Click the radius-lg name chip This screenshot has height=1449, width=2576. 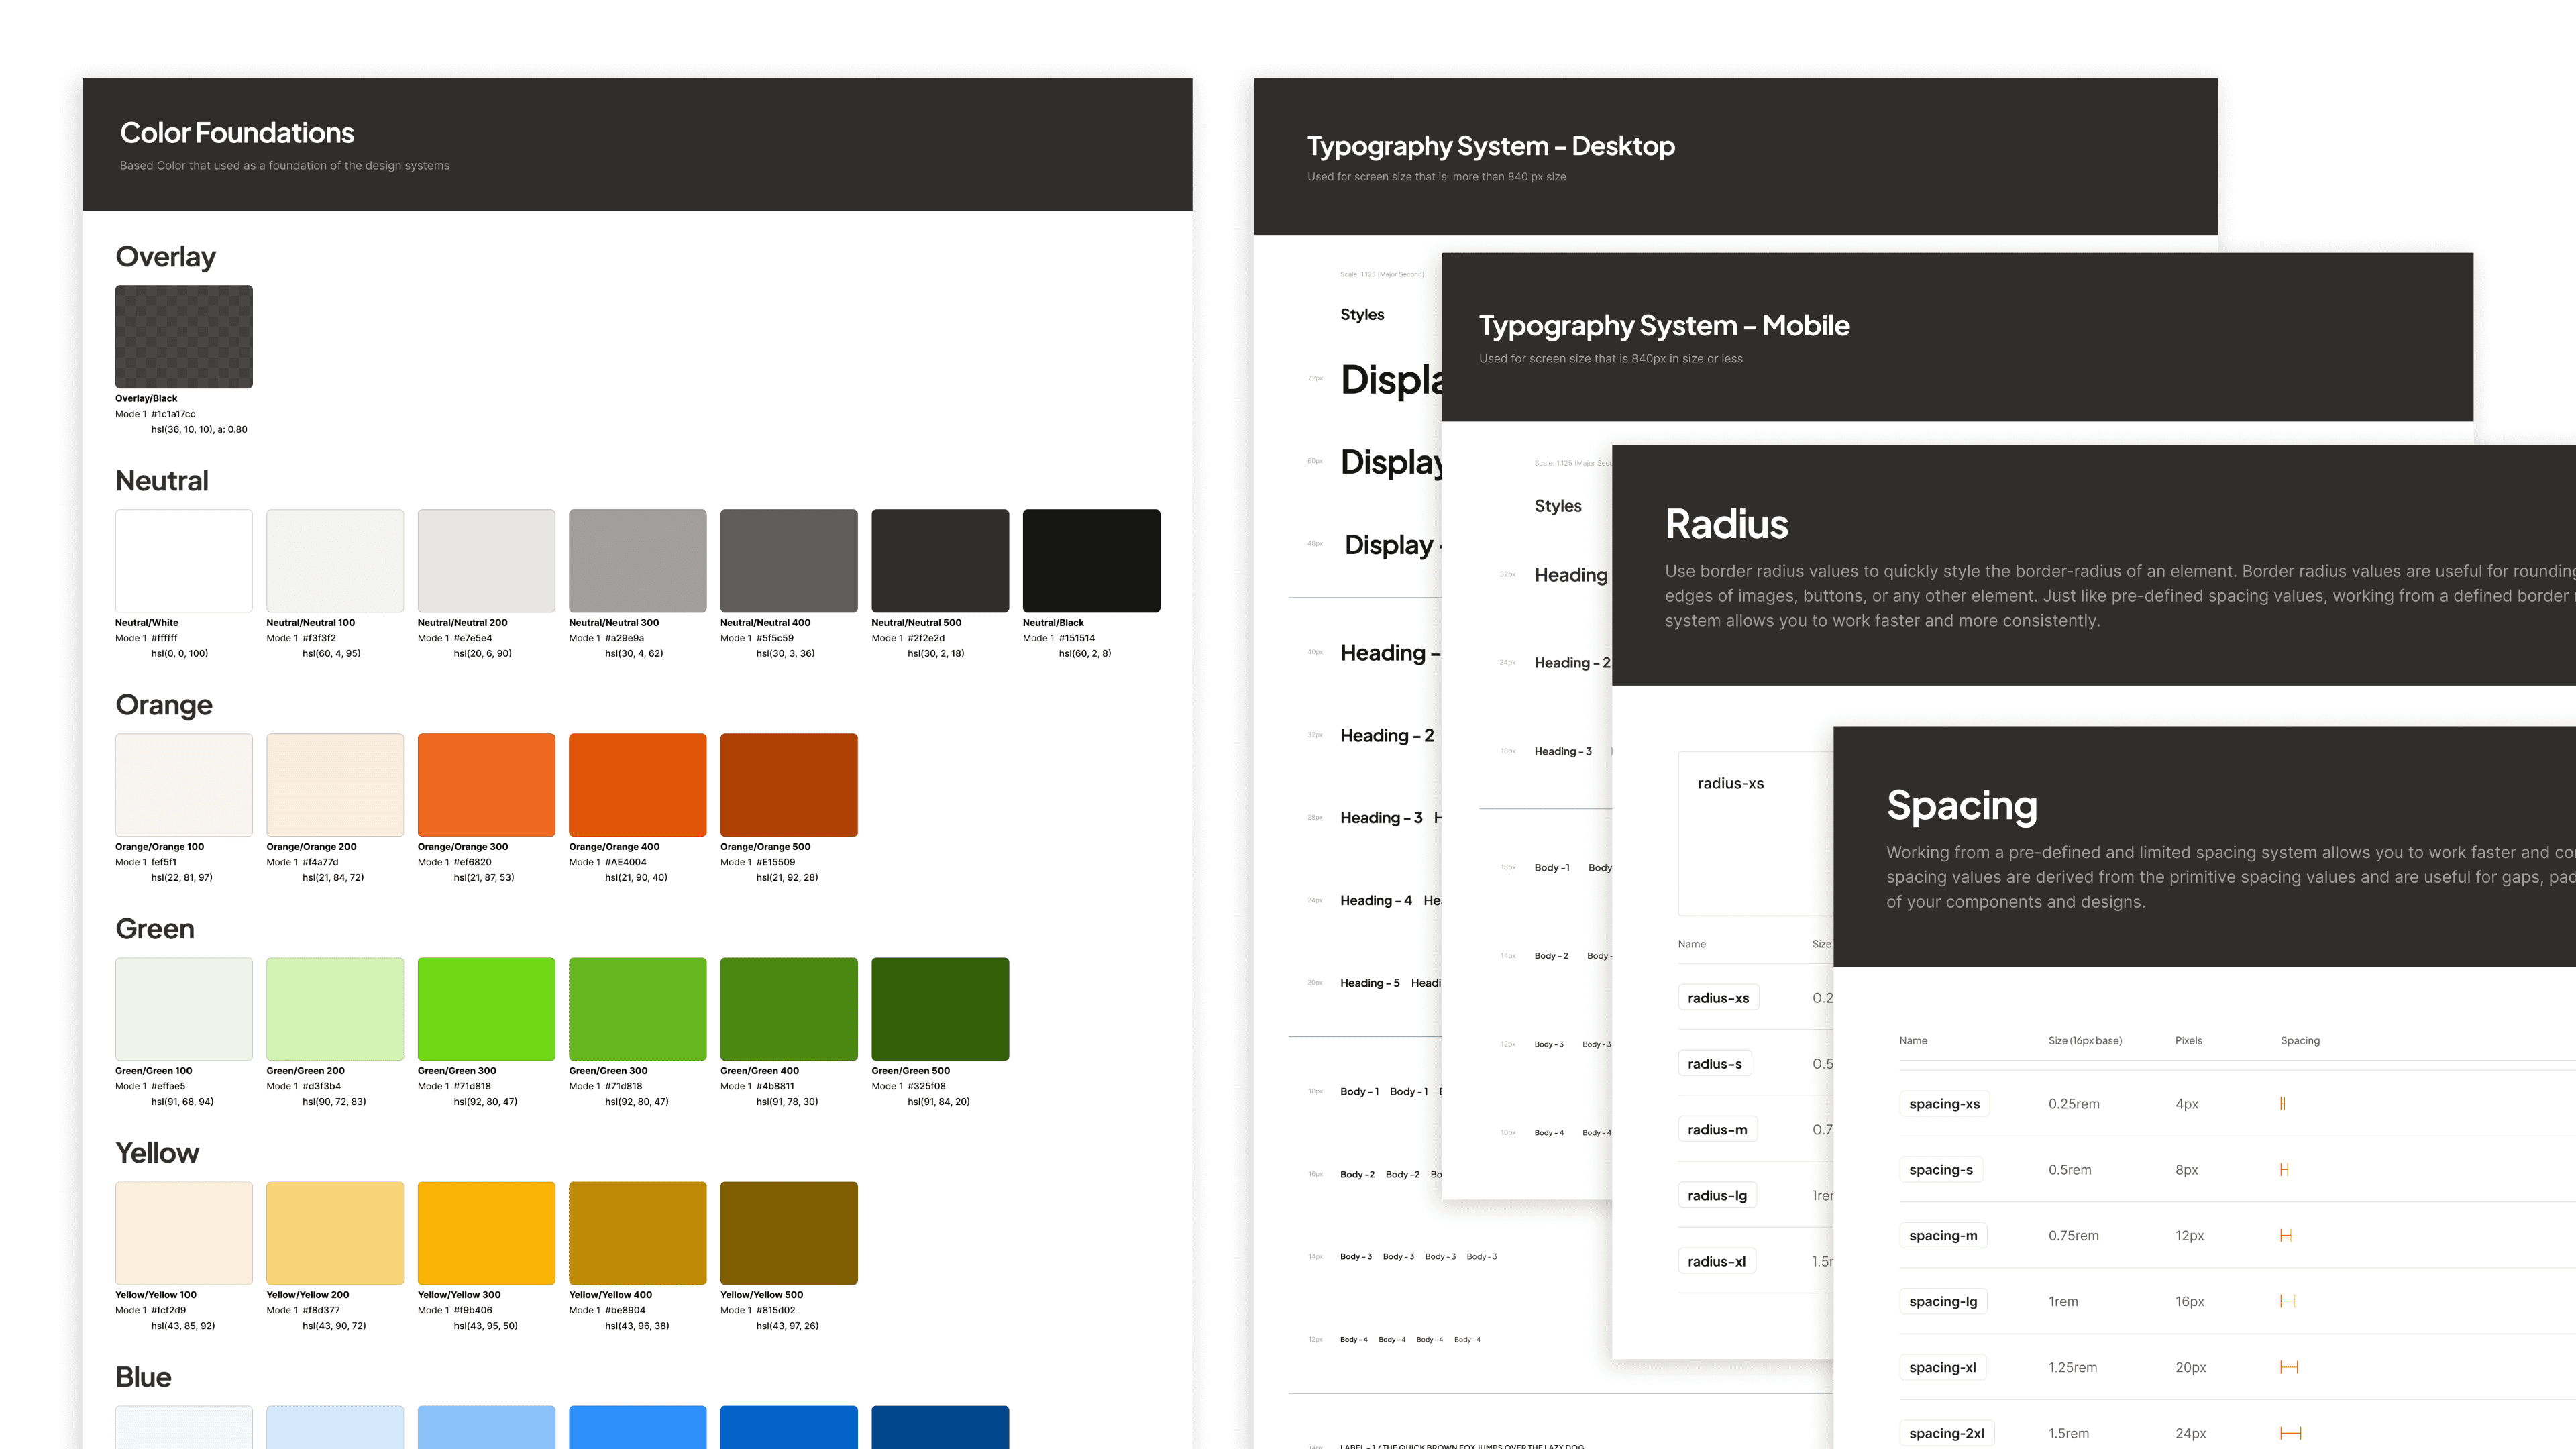pyautogui.click(x=1717, y=1196)
